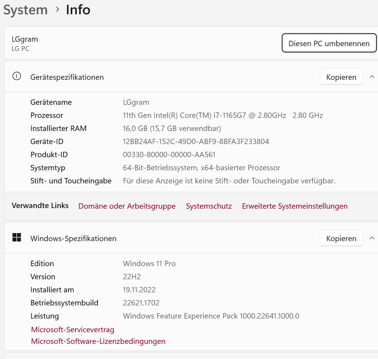
Task: Open Domäne oder Arbeitsgruppe link
Action: click(127, 206)
